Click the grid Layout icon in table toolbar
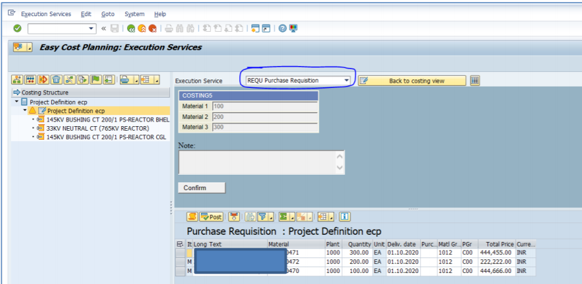Viewport: 582px width, 284px height. pyautogui.click(x=323, y=217)
